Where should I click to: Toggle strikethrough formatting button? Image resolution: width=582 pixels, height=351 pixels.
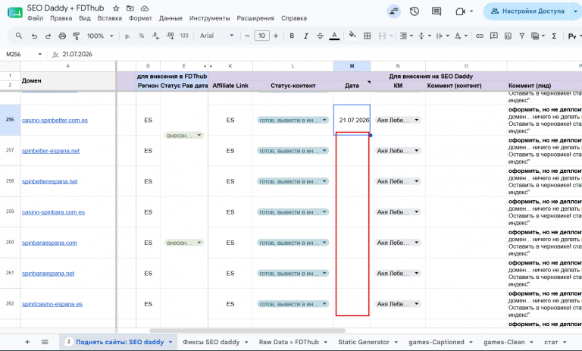pyautogui.click(x=320, y=36)
